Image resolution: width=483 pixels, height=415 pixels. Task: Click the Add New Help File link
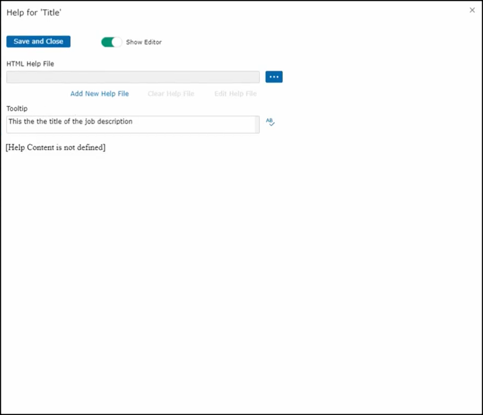99,94
